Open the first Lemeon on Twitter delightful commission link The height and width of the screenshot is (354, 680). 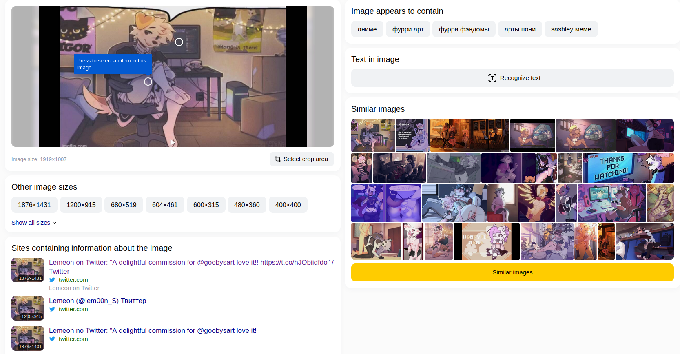pyautogui.click(x=191, y=267)
